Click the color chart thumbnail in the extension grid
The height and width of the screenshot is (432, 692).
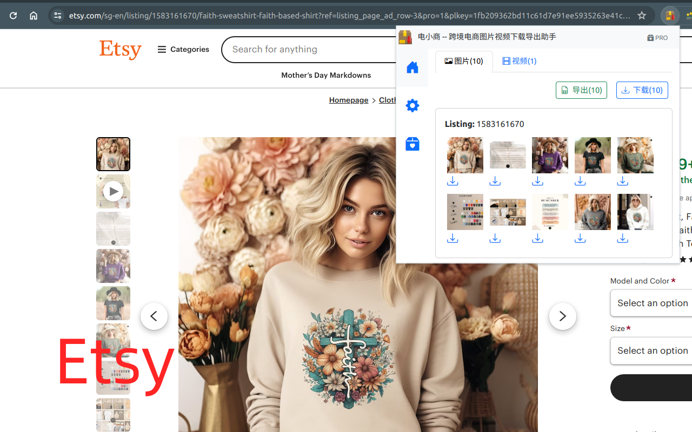tap(464, 212)
